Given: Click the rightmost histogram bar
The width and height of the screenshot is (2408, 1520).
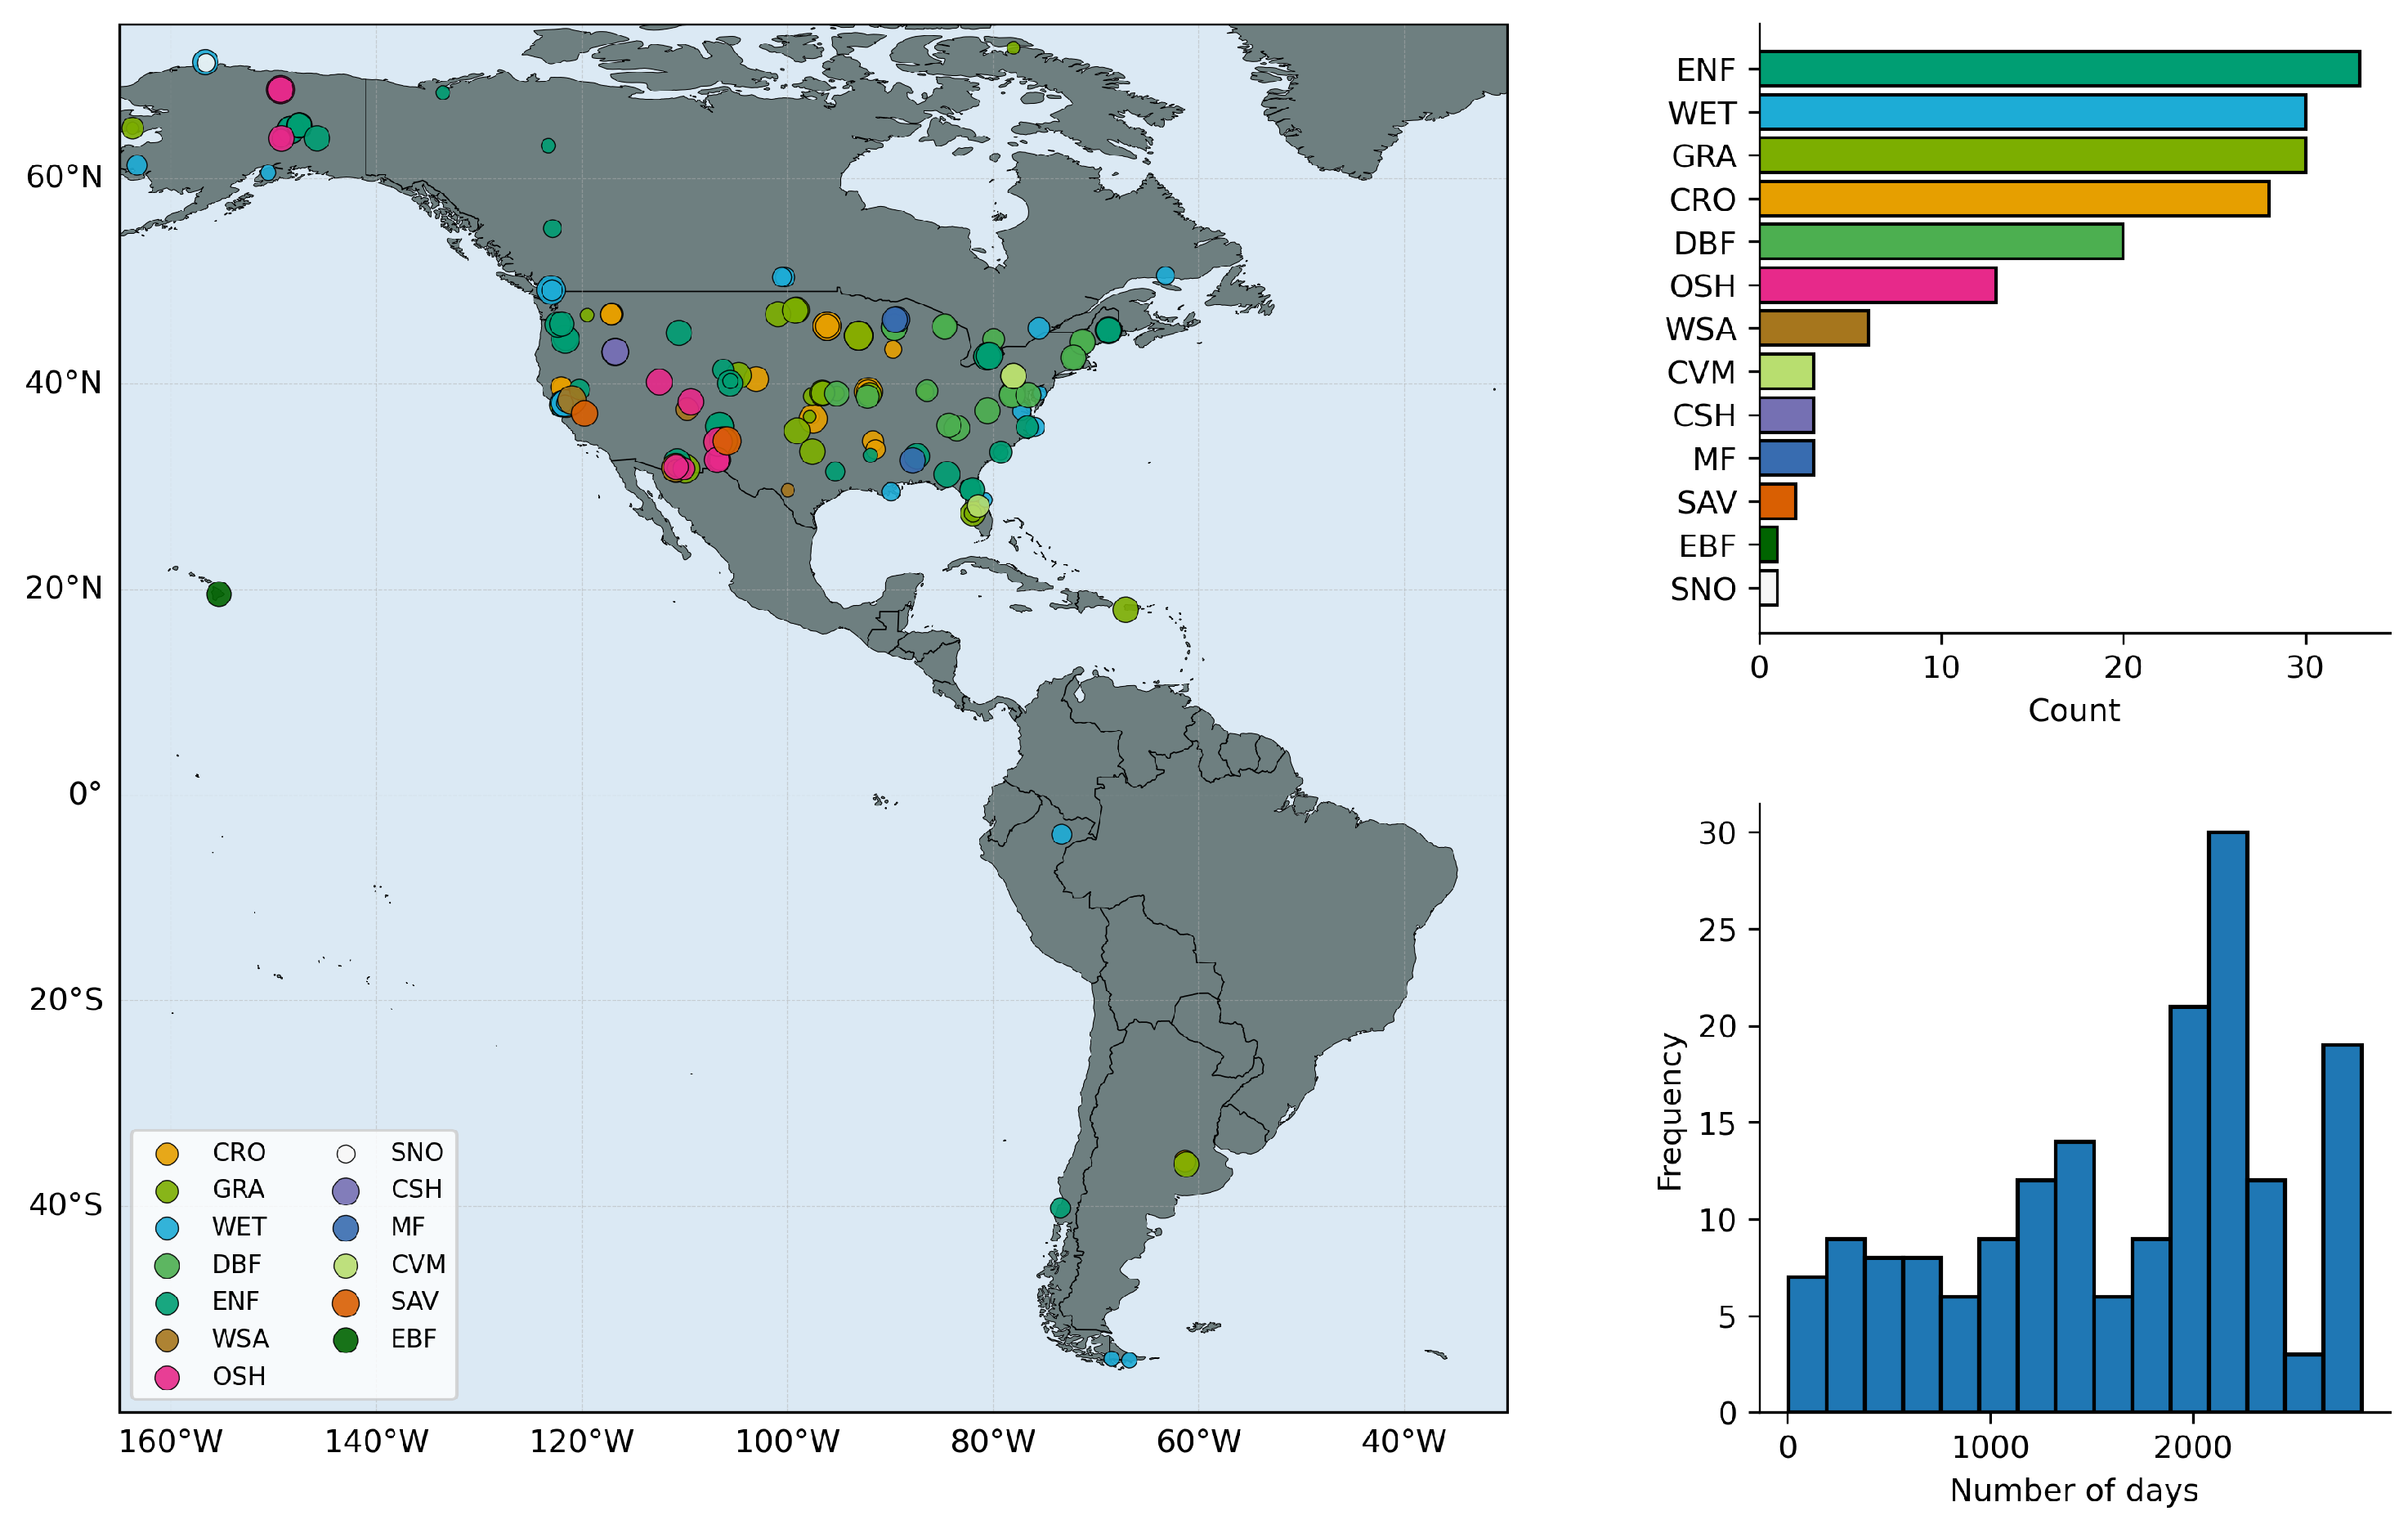Looking at the screenshot, I should (x=2343, y=1228).
